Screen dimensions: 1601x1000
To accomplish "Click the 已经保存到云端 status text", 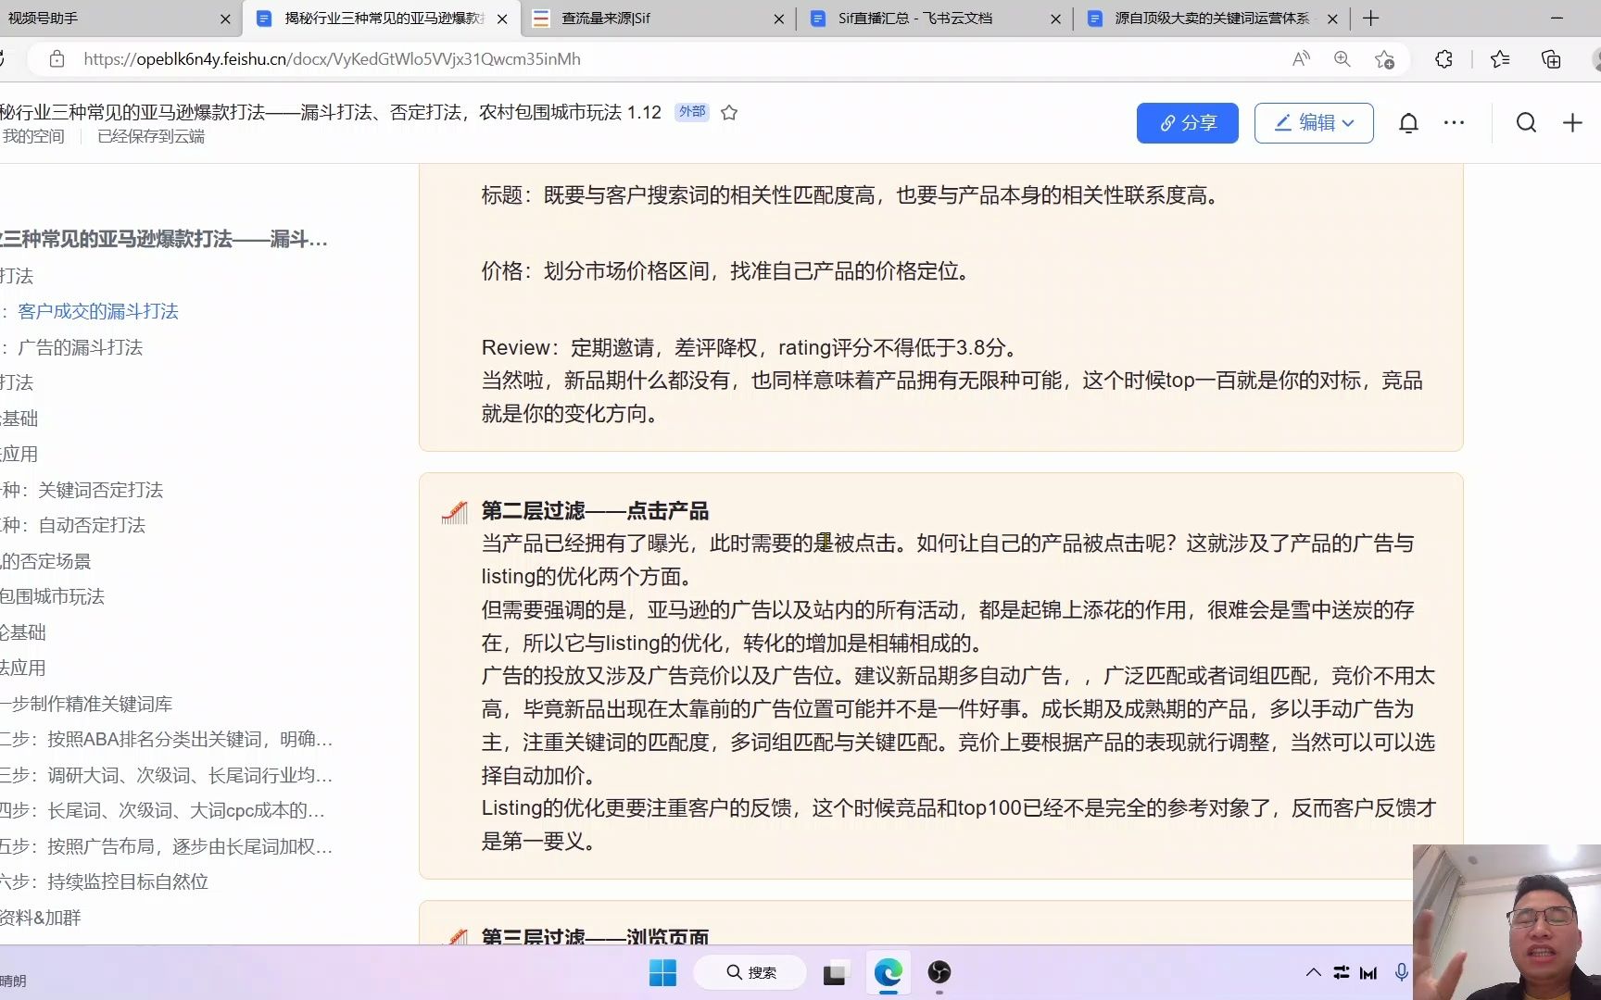I will coord(151,137).
